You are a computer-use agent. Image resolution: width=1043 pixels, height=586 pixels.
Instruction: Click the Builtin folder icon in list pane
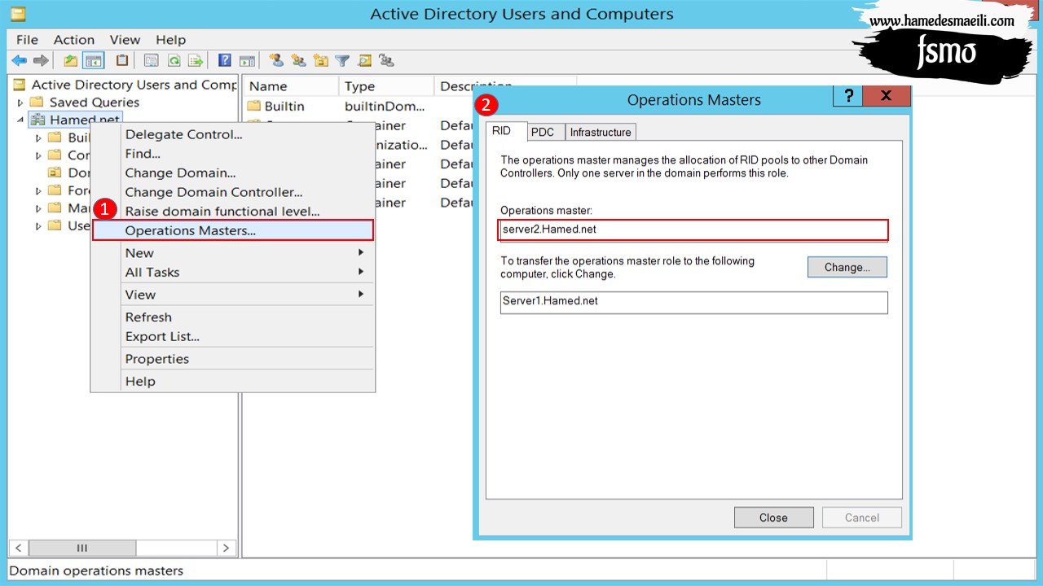pyautogui.click(x=253, y=106)
